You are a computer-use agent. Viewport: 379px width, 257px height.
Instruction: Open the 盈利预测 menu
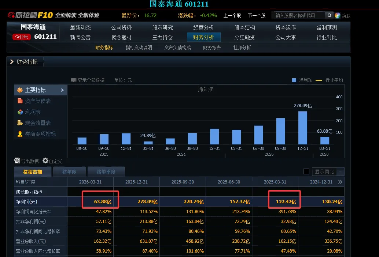pos(327,27)
